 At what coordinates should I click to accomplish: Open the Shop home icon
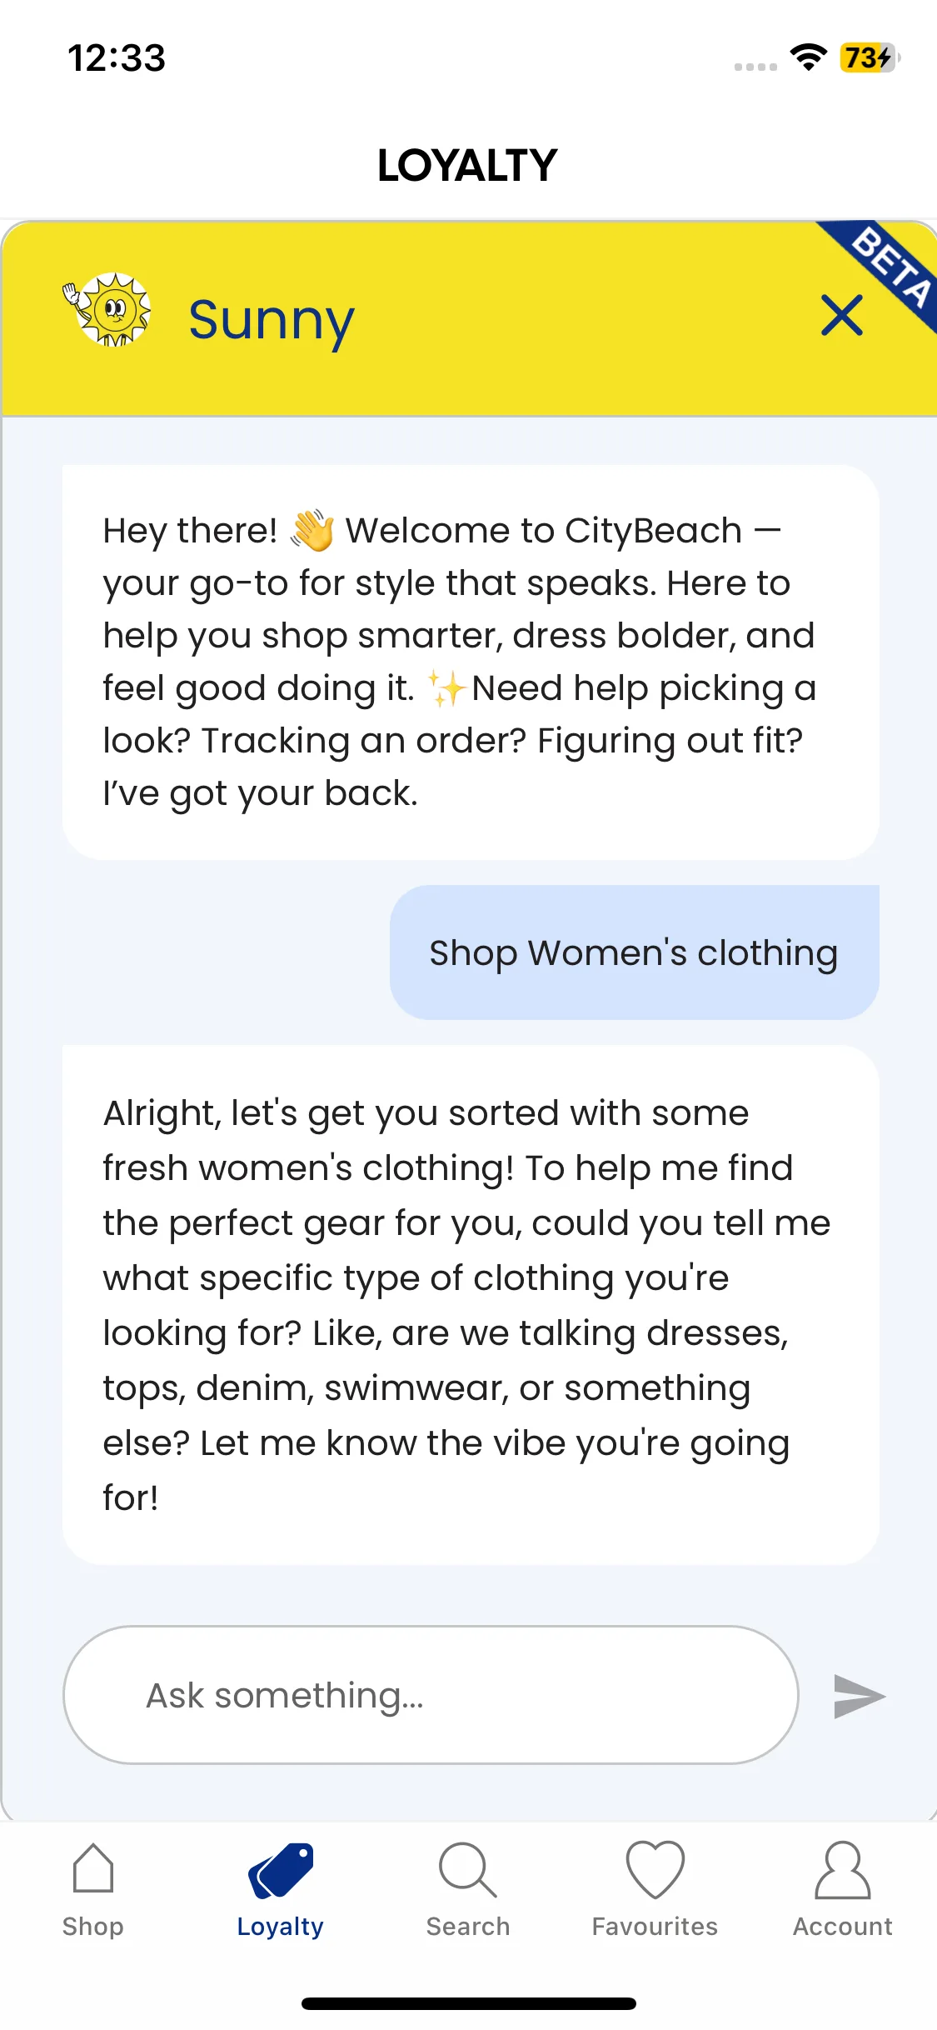(x=93, y=1868)
